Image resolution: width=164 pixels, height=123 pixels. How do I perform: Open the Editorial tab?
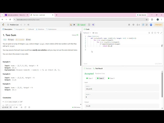(30, 29)
